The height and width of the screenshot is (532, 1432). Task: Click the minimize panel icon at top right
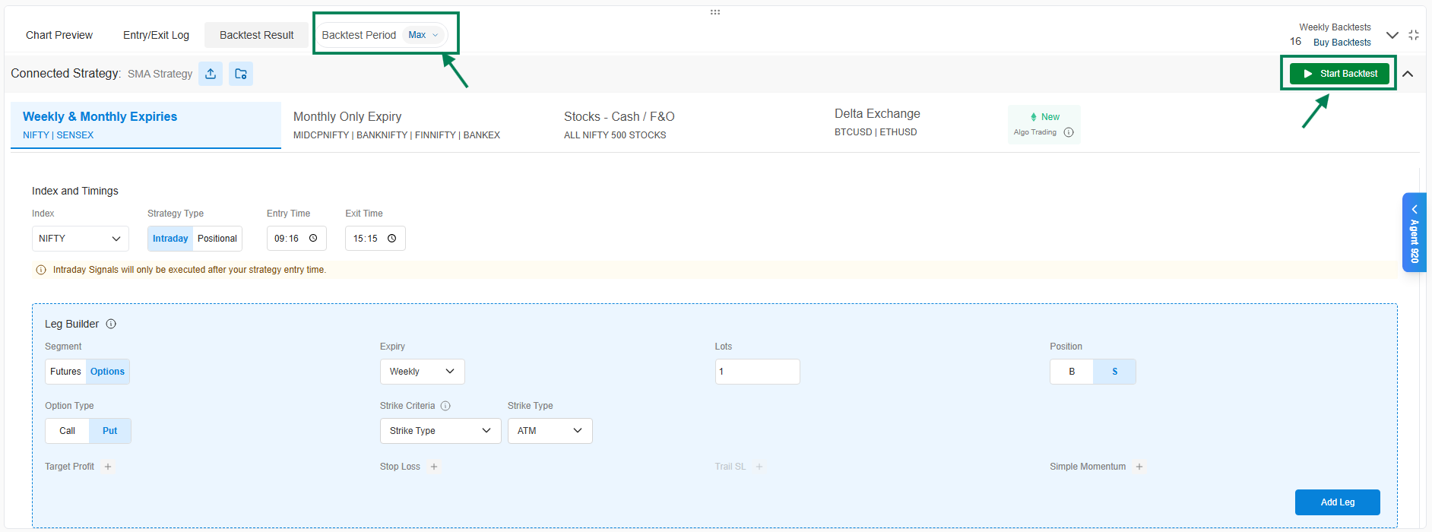pos(1413,35)
